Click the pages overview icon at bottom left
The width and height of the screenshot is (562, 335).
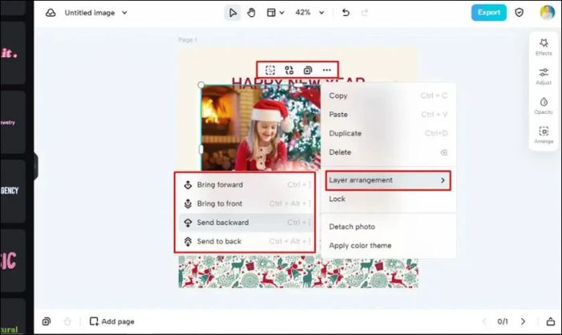tap(47, 321)
